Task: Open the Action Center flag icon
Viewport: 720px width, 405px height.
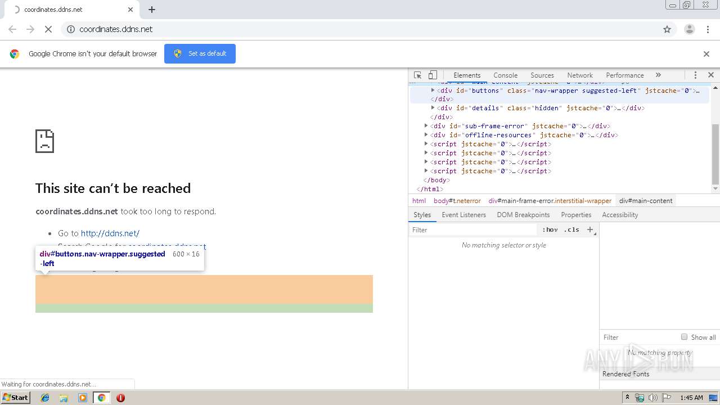Action: point(667,398)
